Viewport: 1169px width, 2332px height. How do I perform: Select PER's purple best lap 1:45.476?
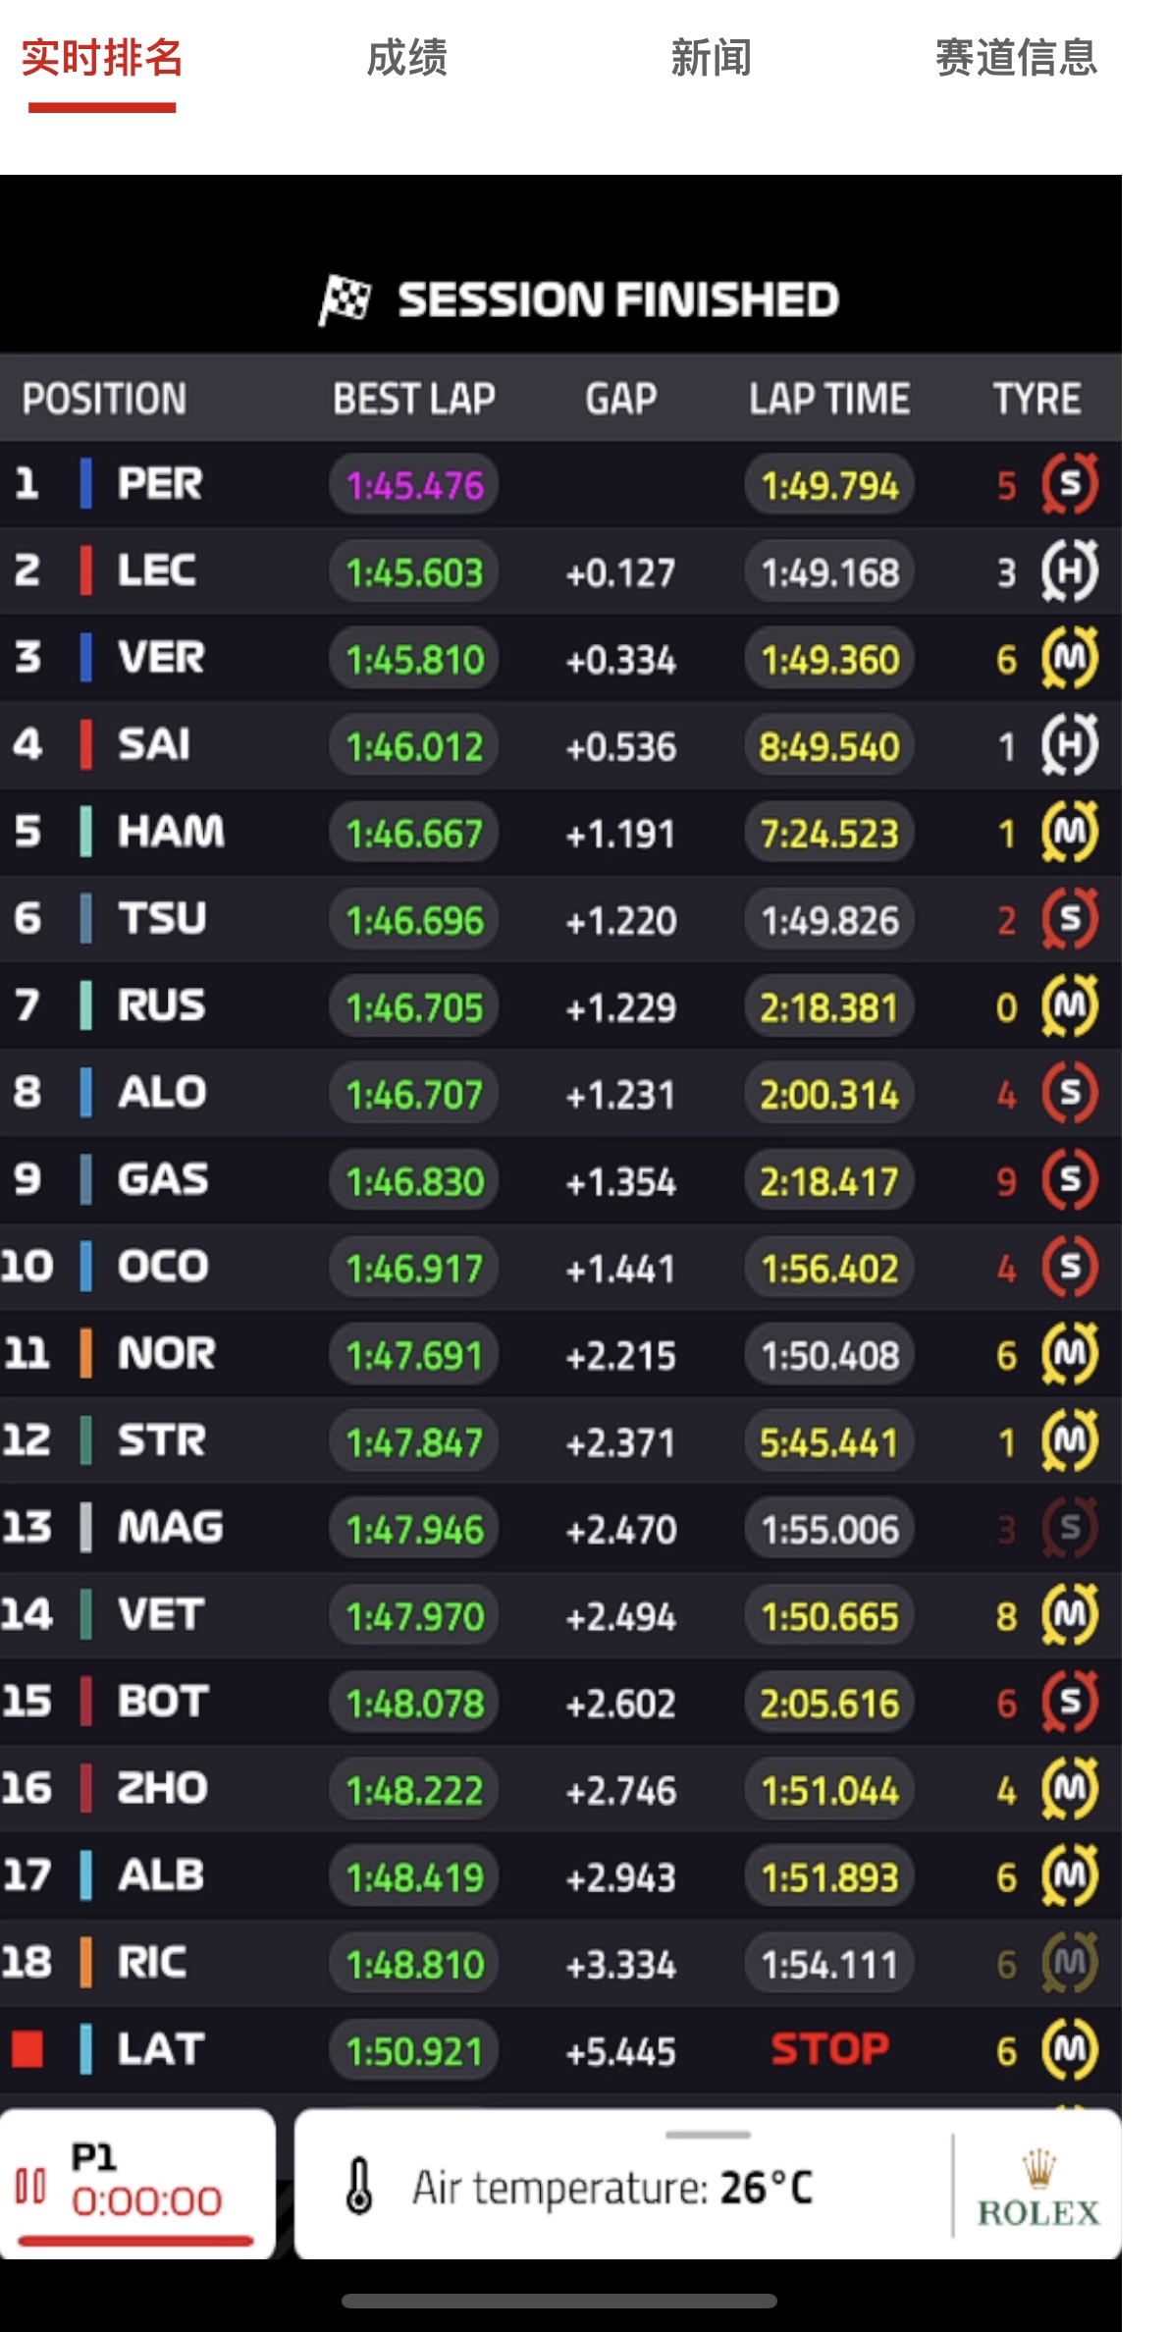coord(414,485)
